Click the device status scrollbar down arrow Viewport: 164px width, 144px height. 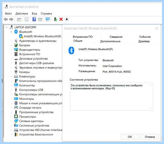[150, 108]
